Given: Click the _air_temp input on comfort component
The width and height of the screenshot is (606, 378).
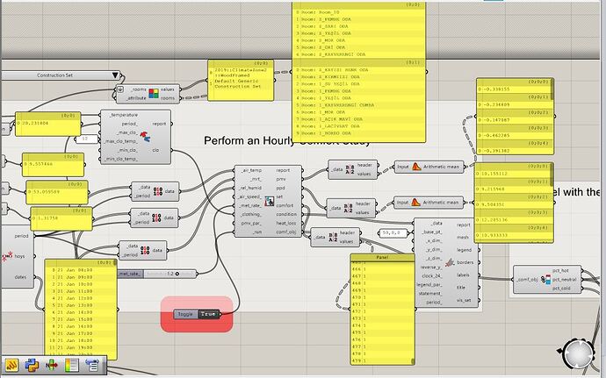Looking at the screenshot, I should point(251,170).
